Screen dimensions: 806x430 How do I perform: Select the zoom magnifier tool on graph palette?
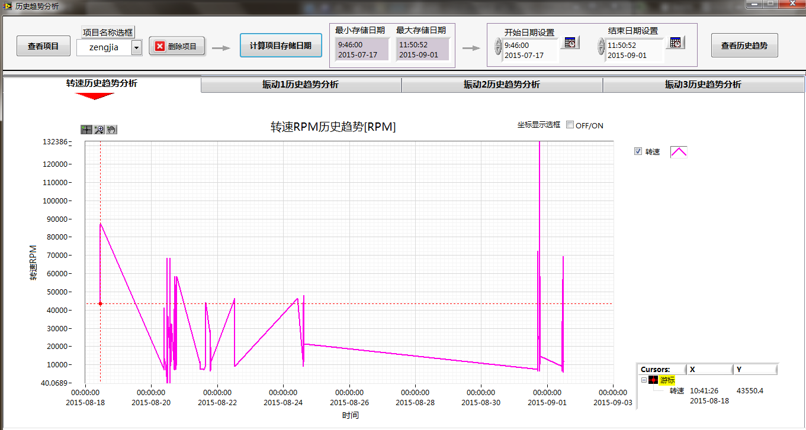coord(99,130)
